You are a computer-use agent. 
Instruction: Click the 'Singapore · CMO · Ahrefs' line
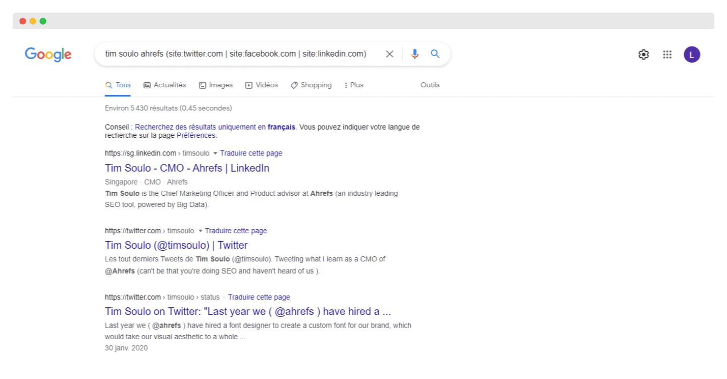tap(146, 182)
